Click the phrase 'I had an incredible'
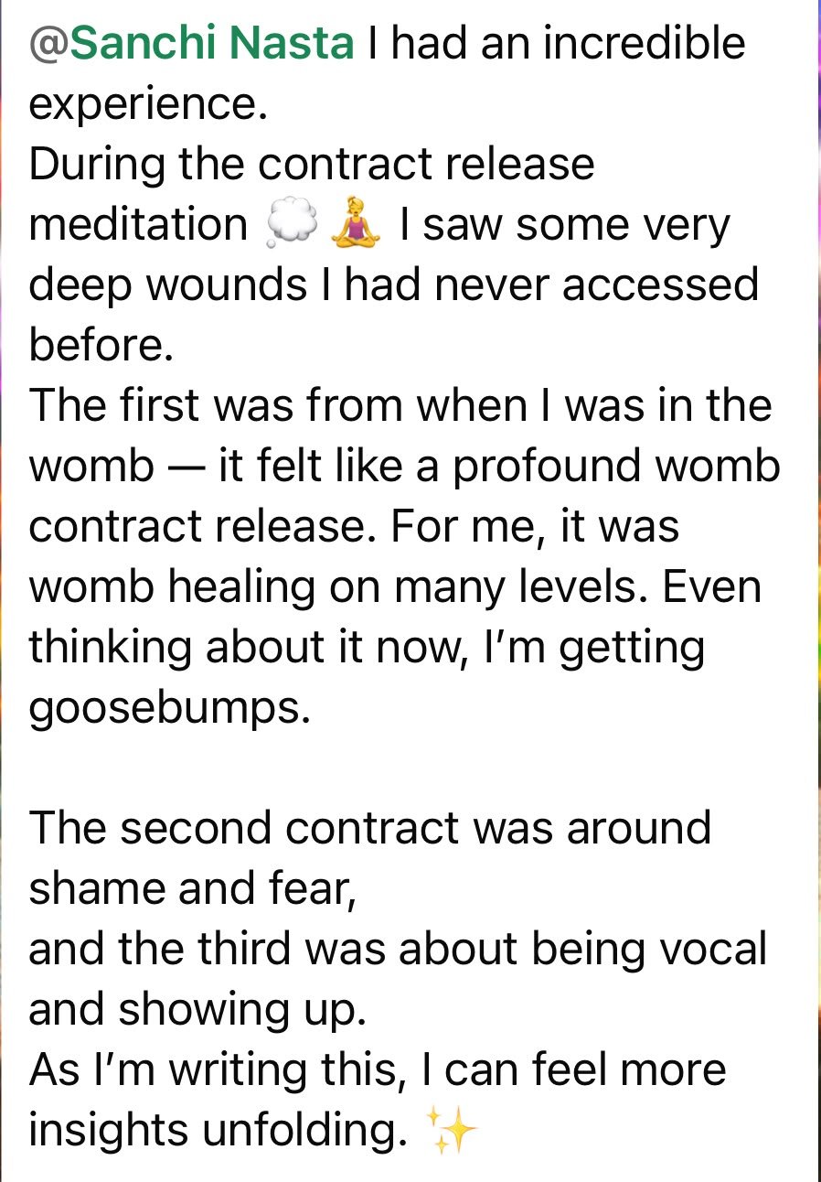The height and width of the screenshot is (1182, 821). [556, 44]
